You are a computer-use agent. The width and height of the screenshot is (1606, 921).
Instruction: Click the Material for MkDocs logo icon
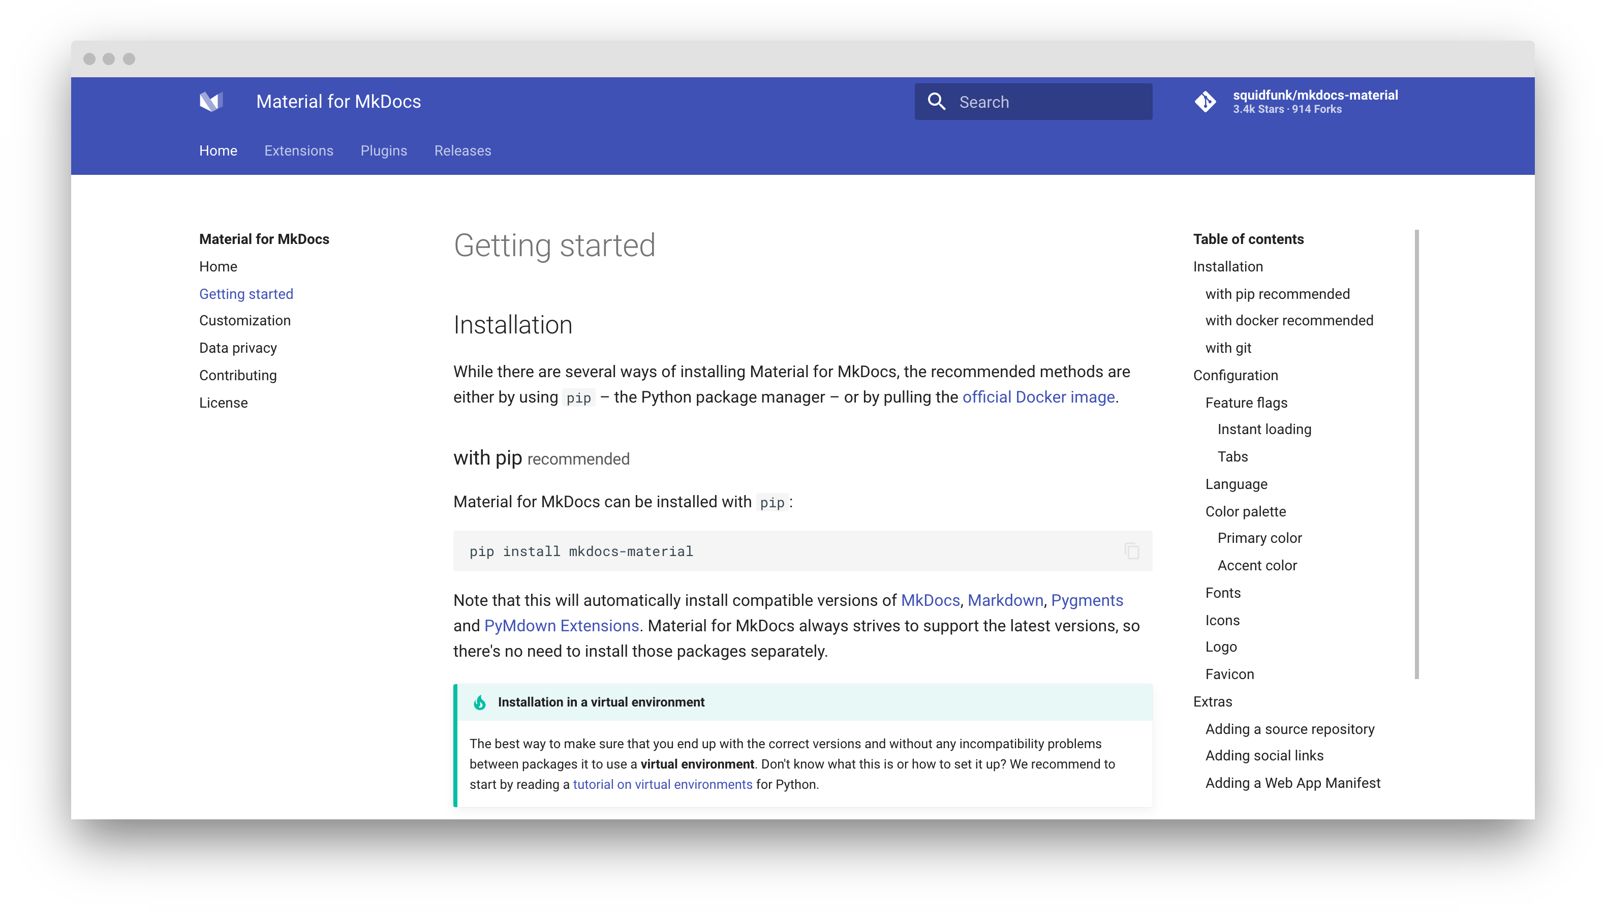click(211, 101)
